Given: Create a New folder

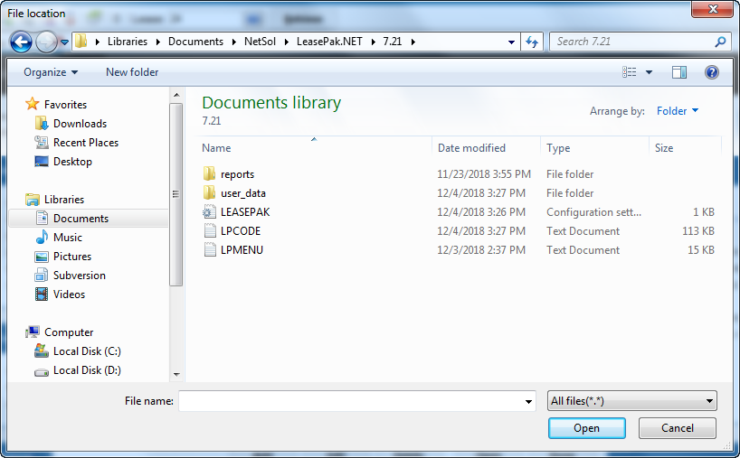Looking at the screenshot, I should (x=132, y=72).
